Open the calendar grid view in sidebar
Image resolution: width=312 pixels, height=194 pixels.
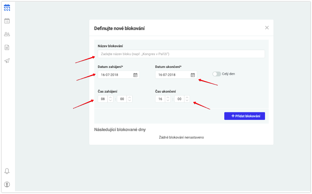[x=7, y=8]
